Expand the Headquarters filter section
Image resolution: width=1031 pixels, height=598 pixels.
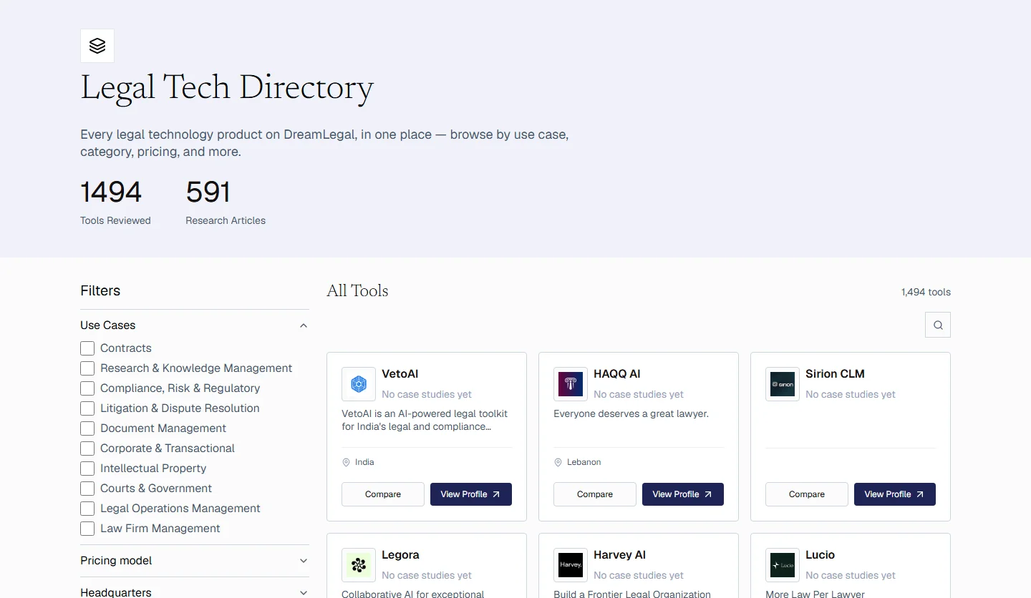pos(195,592)
